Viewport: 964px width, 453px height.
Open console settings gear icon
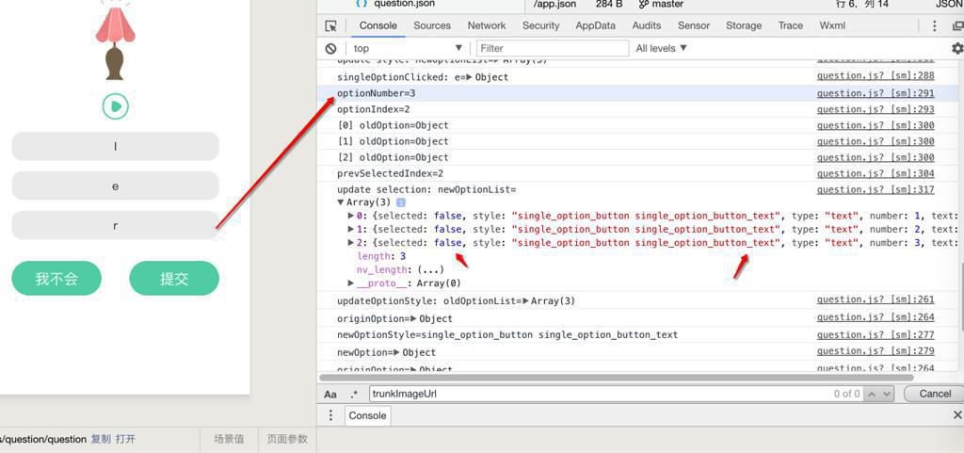(x=956, y=48)
